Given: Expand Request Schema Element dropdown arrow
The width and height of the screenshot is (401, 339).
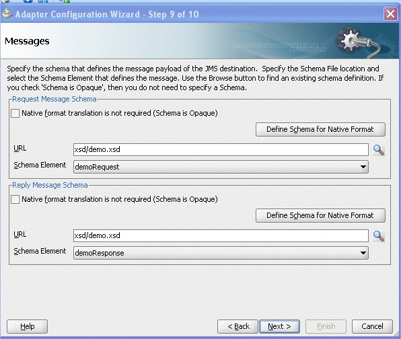Looking at the screenshot, I should click(x=363, y=167).
